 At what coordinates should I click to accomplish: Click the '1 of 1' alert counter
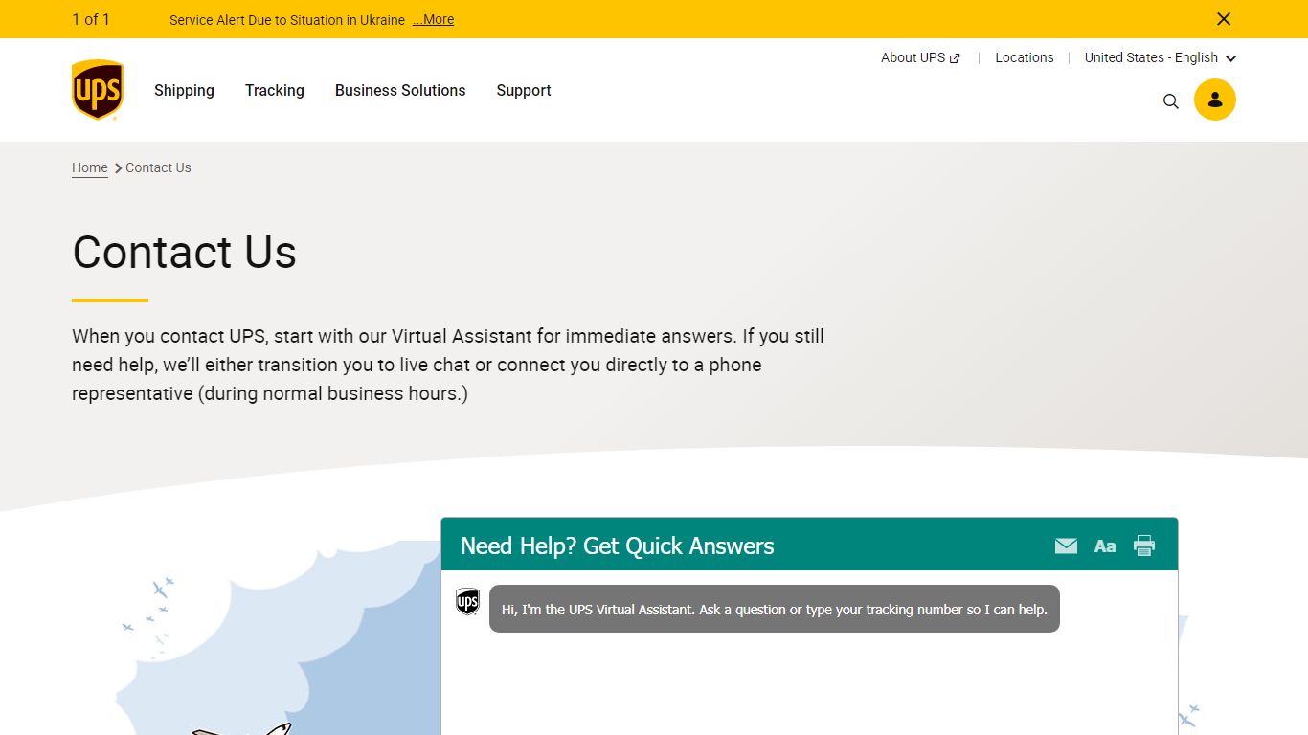point(91,19)
